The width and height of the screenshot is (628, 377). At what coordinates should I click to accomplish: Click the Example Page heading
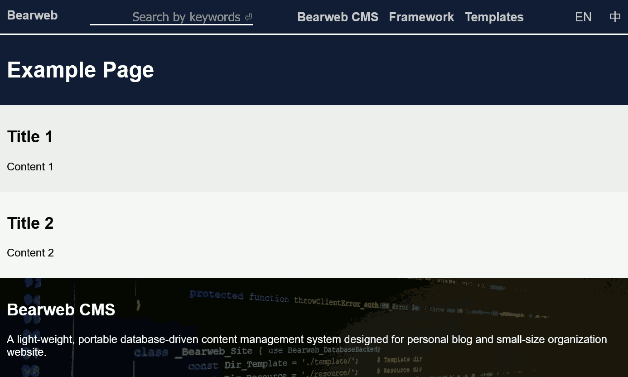81,70
